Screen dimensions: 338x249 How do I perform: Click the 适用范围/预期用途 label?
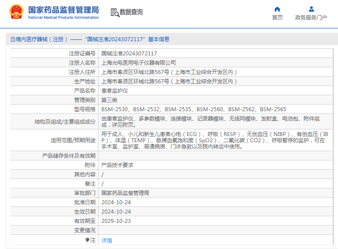tap(73, 140)
